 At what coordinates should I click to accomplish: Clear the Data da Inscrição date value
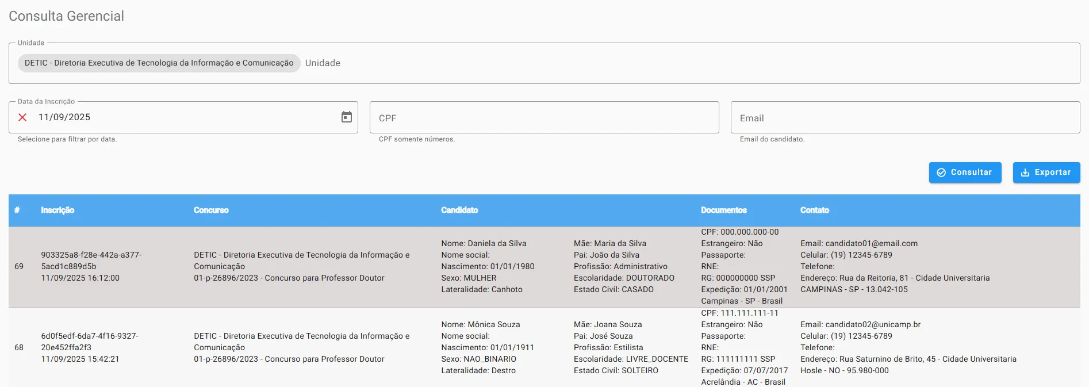[x=22, y=117]
